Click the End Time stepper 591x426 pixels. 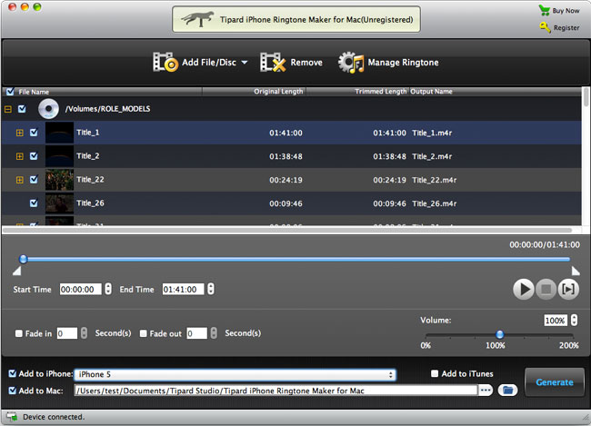[211, 289]
